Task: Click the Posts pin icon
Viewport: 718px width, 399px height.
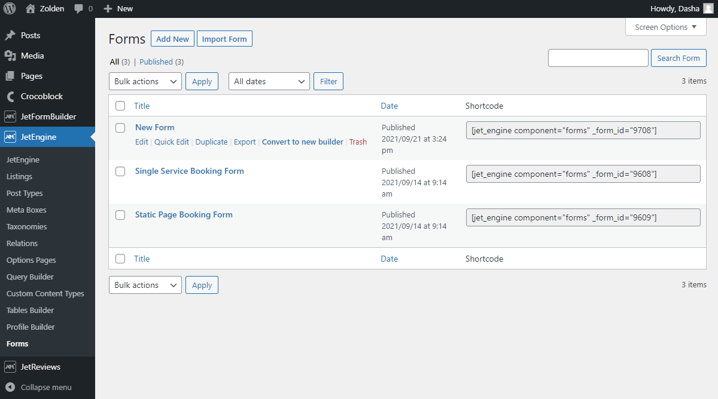Action: coord(10,35)
